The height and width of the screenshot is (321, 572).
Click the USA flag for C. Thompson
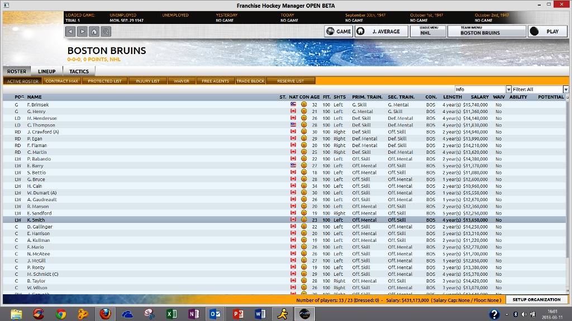(293, 124)
